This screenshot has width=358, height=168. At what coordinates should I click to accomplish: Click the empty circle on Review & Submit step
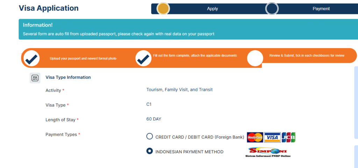click(255, 58)
